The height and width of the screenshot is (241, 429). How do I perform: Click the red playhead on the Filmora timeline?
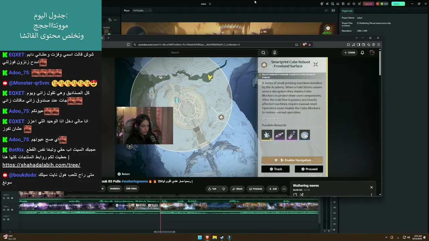[x=161, y=214]
